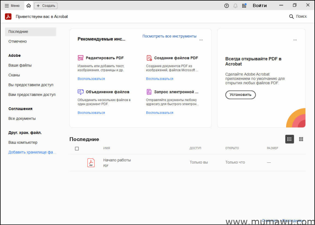
Task: Open the Меню hamburger dropdown
Action: tap(12, 6)
